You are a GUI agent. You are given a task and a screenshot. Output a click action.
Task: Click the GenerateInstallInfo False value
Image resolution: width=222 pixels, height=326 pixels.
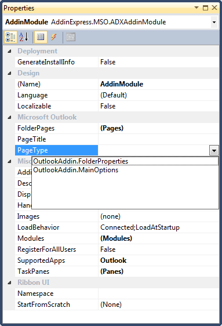coord(158,62)
